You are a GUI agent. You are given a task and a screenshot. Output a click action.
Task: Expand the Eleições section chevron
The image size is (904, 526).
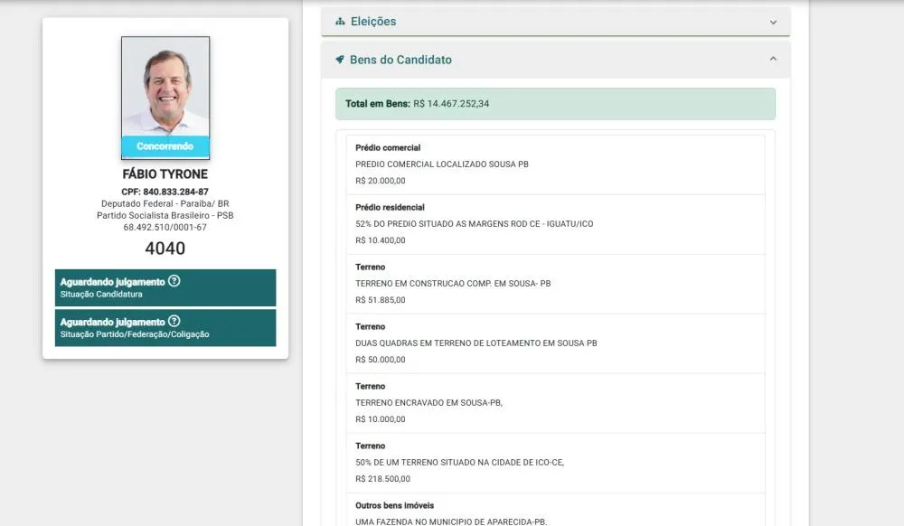point(773,23)
